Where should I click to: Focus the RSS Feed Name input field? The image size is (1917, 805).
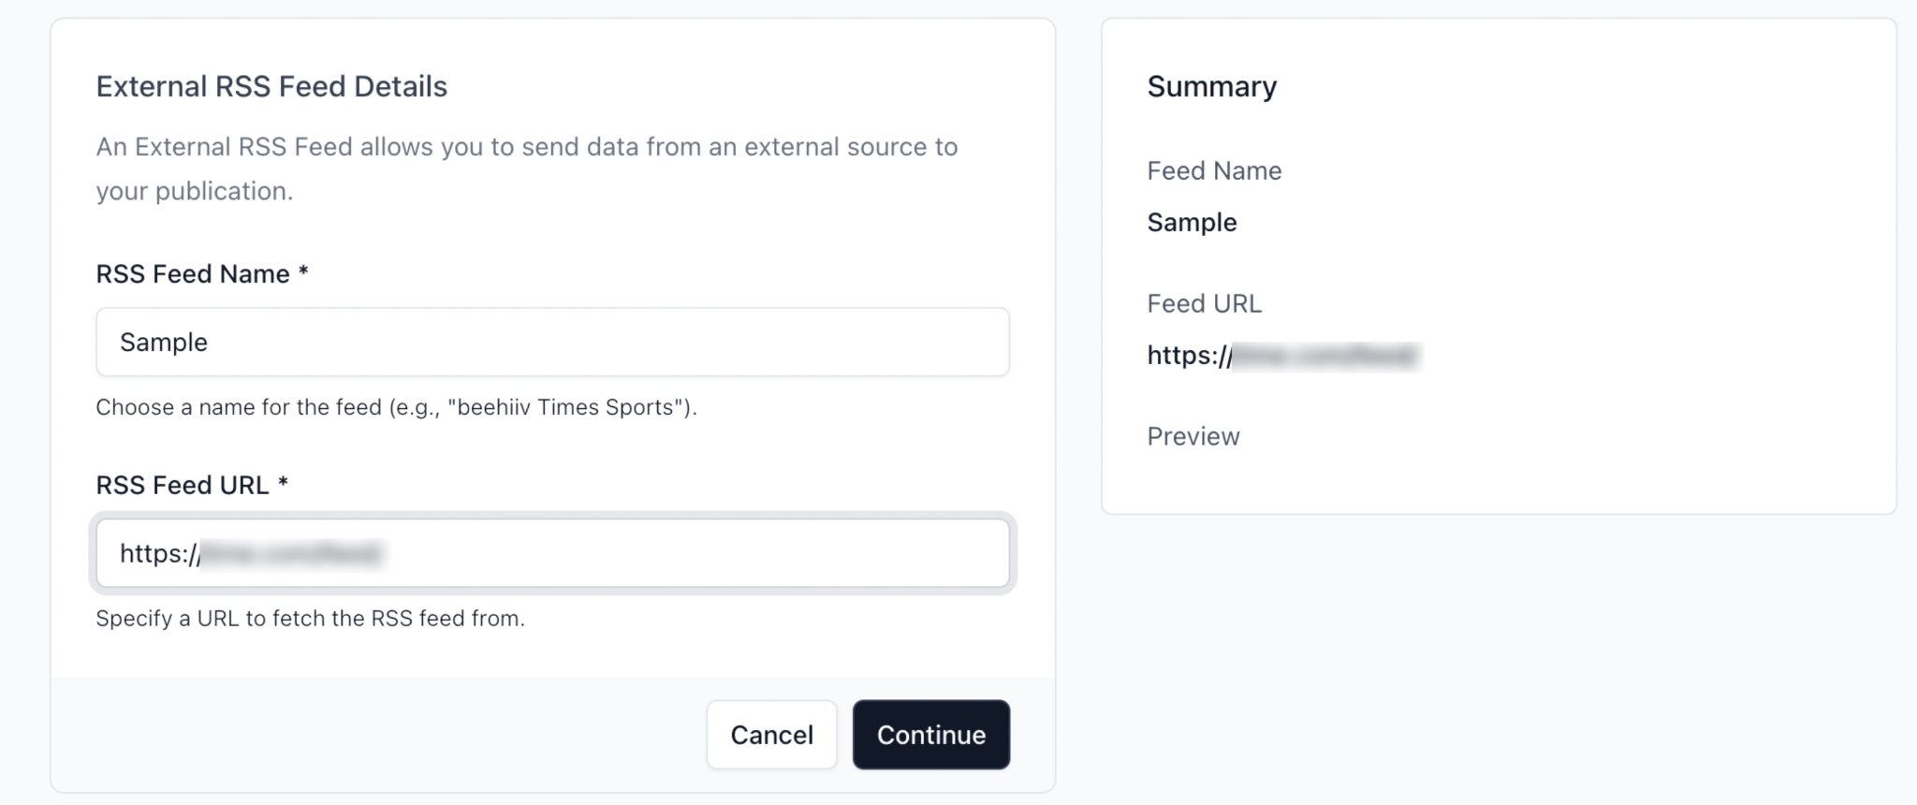(552, 342)
